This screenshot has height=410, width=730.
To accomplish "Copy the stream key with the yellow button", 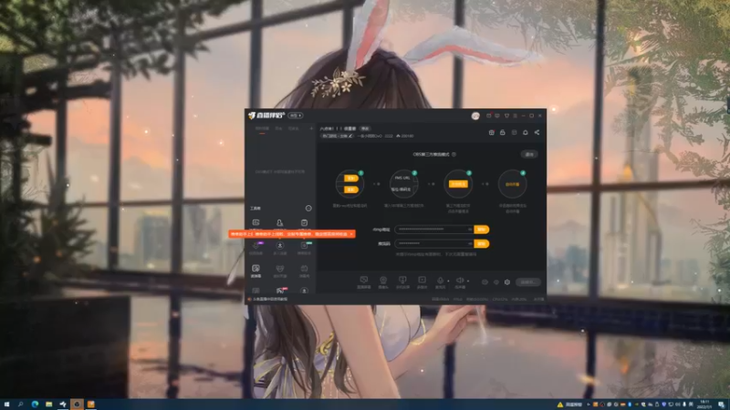I will (482, 243).
